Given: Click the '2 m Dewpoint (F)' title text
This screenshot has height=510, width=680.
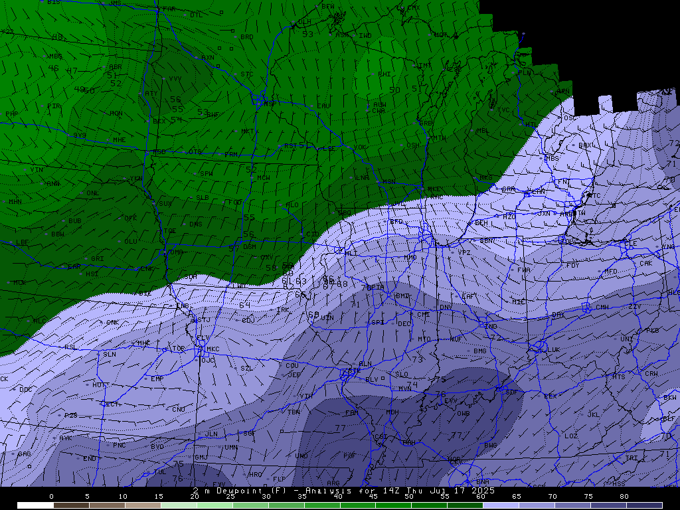Looking at the screenshot, I should [240, 491].
